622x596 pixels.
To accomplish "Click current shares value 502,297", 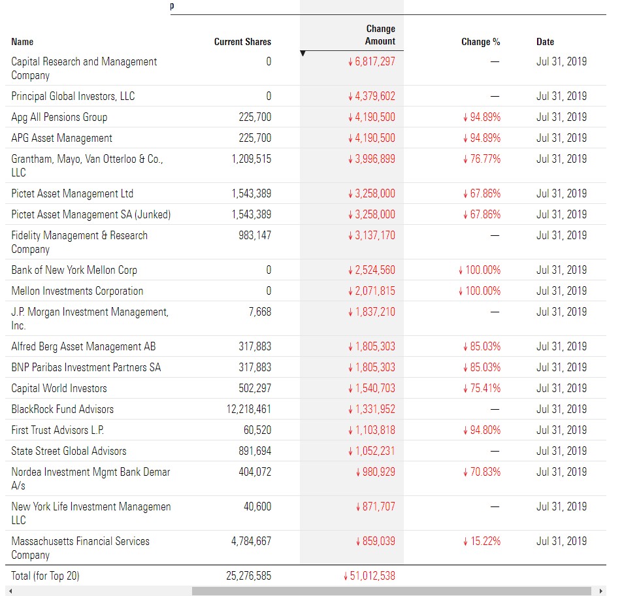I will tap(255, 388).
